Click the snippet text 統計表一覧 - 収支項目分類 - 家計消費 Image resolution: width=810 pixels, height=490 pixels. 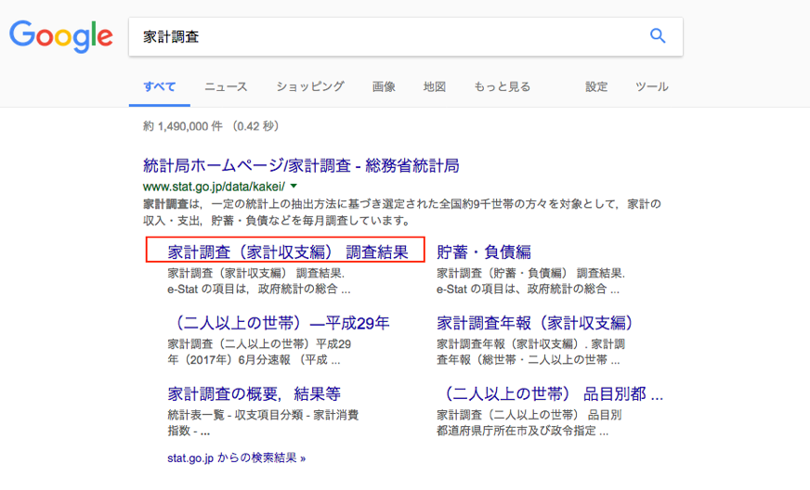(263, 415)
